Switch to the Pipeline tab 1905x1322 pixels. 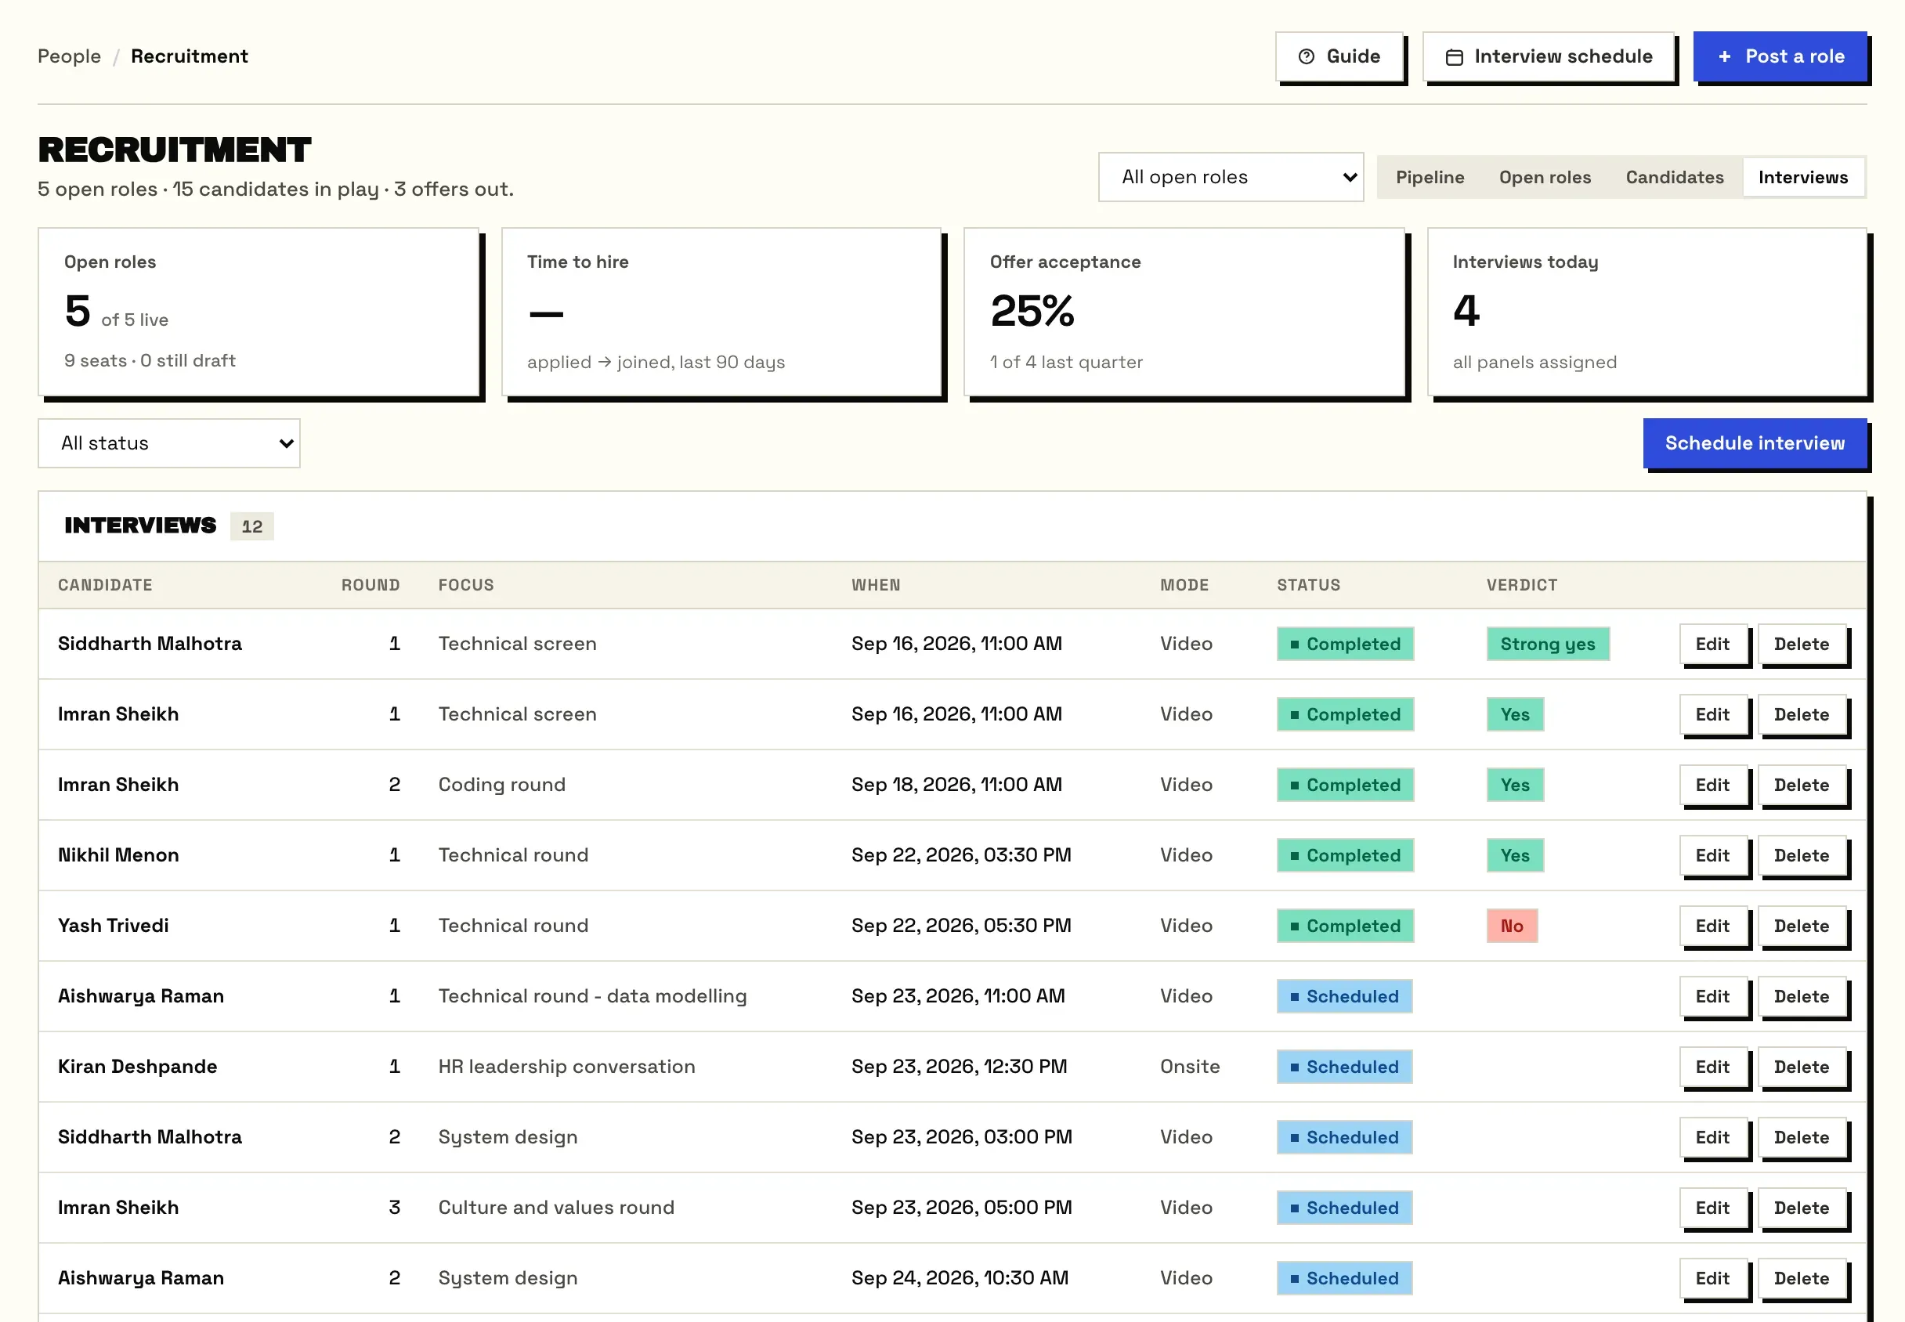[1430, 177]
